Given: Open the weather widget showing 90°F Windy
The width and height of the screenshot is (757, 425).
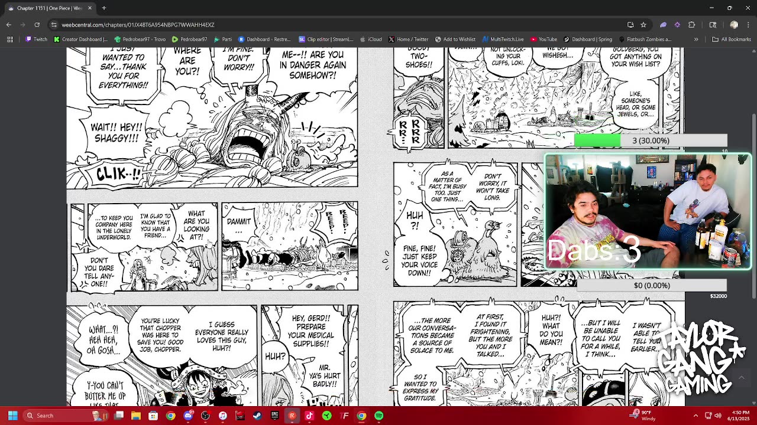Looking at the screenshot, I should tap(643, 416).
